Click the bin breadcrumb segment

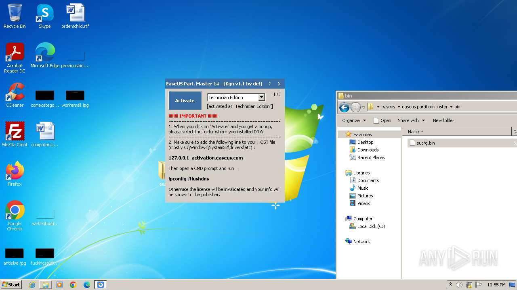pos(457,107)
